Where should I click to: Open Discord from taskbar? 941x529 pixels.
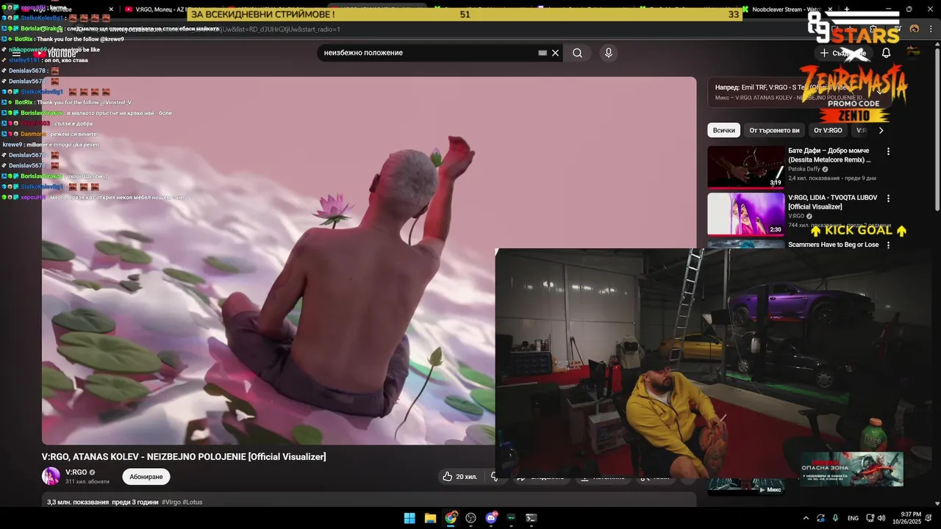491,518
